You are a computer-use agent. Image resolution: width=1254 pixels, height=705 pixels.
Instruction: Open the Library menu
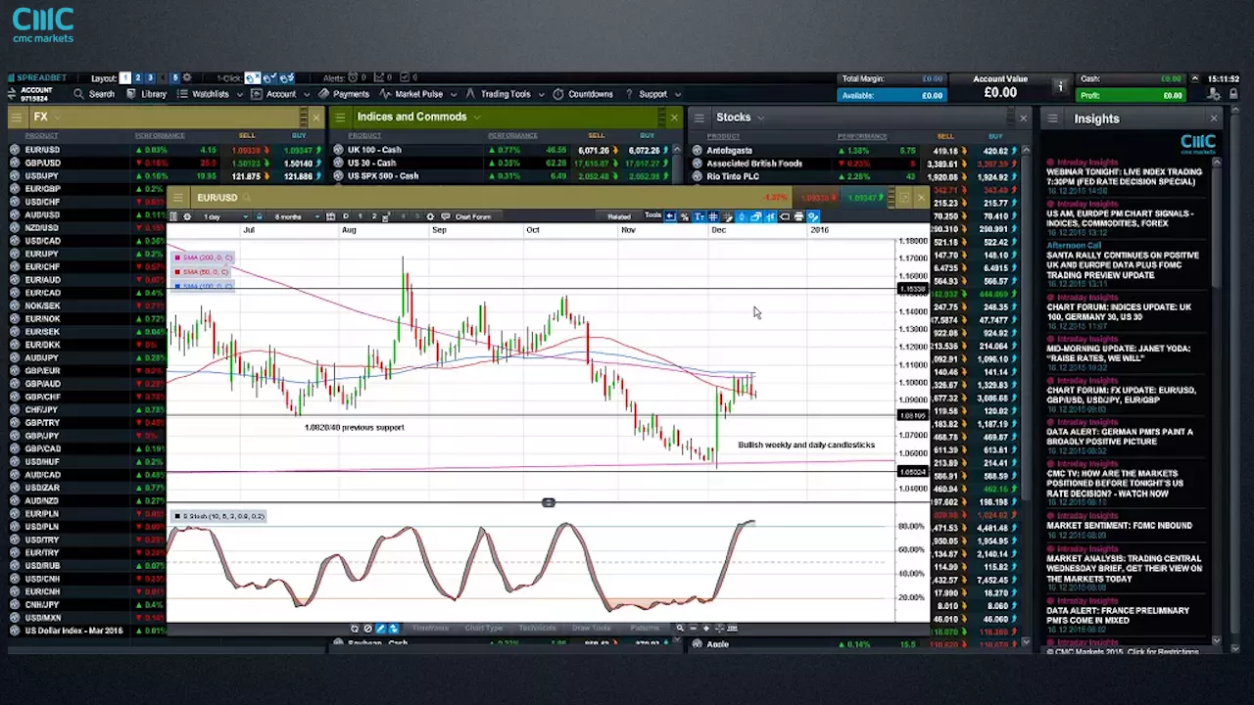(147, 94)
